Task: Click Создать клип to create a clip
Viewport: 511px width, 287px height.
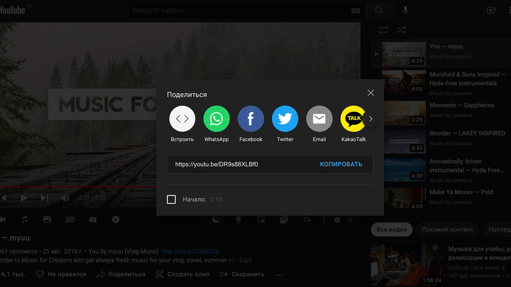Action: point(183,274)
